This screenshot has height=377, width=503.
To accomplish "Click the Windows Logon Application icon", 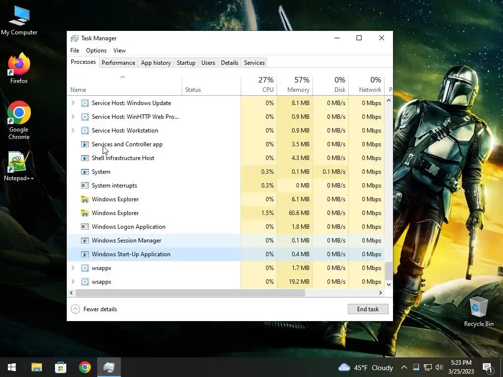I will [84, 227].
